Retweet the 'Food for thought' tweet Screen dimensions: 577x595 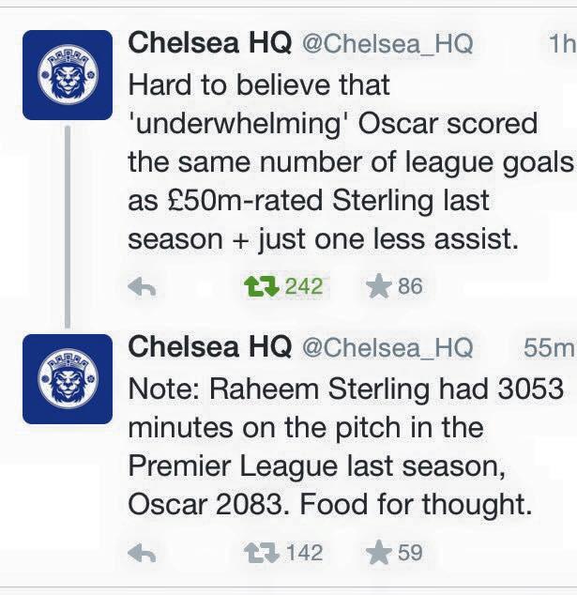tap(262, 553)
